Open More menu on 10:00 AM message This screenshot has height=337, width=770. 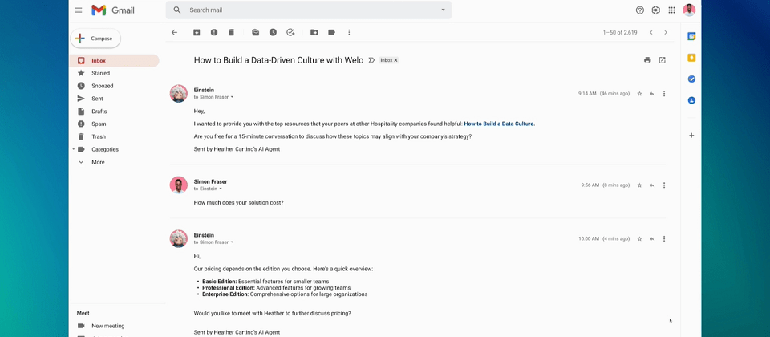point(664,239)
